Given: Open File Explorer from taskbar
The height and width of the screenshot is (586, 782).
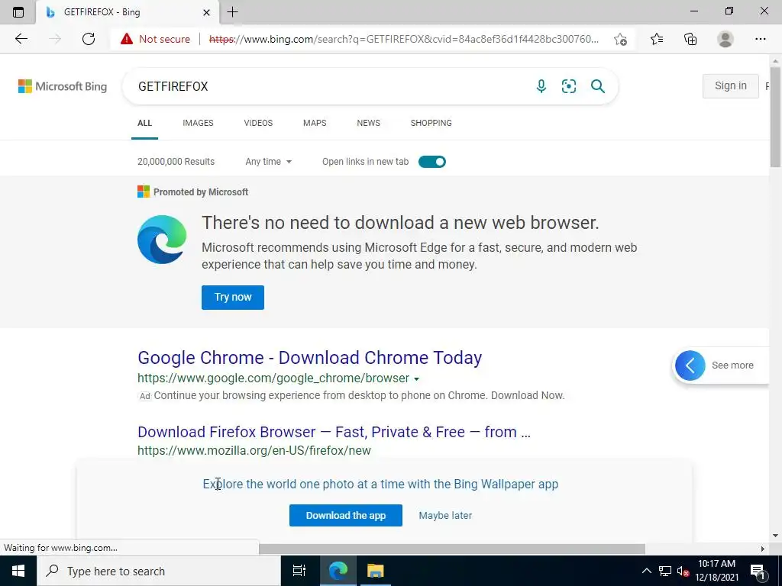Looking at the screenshot, I should tap(375, 571).
